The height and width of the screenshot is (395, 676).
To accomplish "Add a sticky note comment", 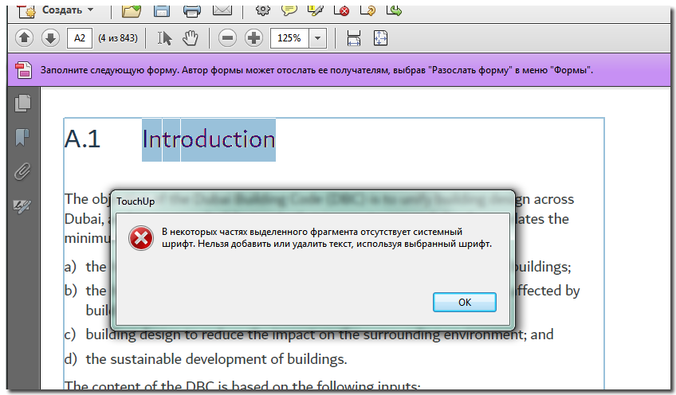I will (x=289, y=10).
